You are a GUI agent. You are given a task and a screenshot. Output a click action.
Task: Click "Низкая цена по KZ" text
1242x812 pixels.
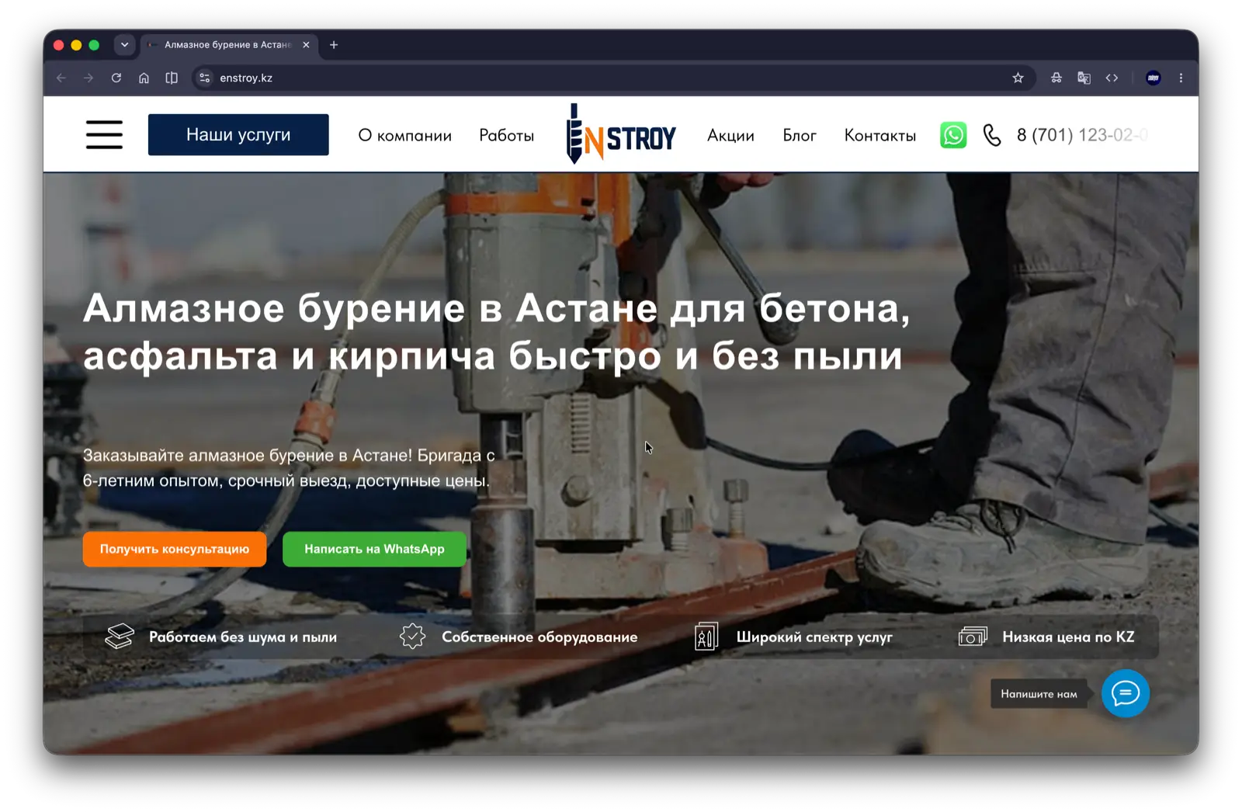[1068, 637]
